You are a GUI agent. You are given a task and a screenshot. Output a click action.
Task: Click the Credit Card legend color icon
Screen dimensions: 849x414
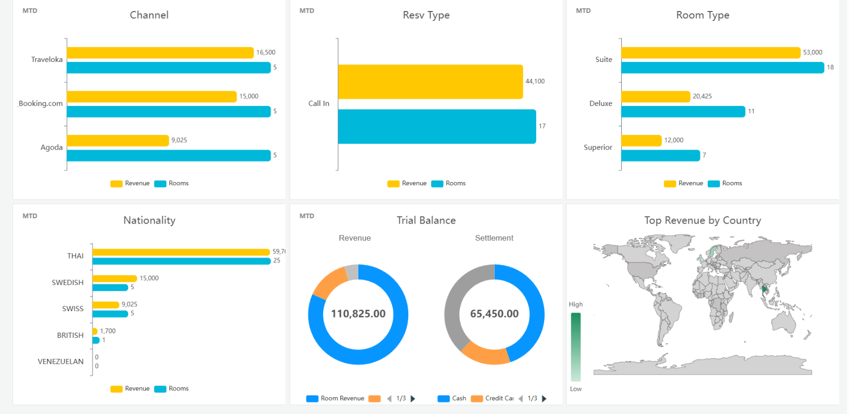(476, 399)
